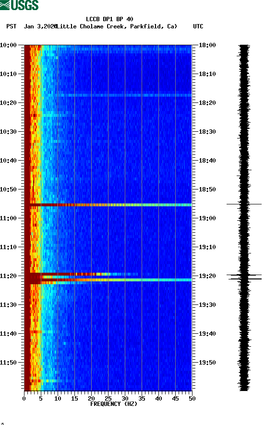Click the 10:50 PST time label
Viewport: 265px width, 429px height.
(8, 189)
